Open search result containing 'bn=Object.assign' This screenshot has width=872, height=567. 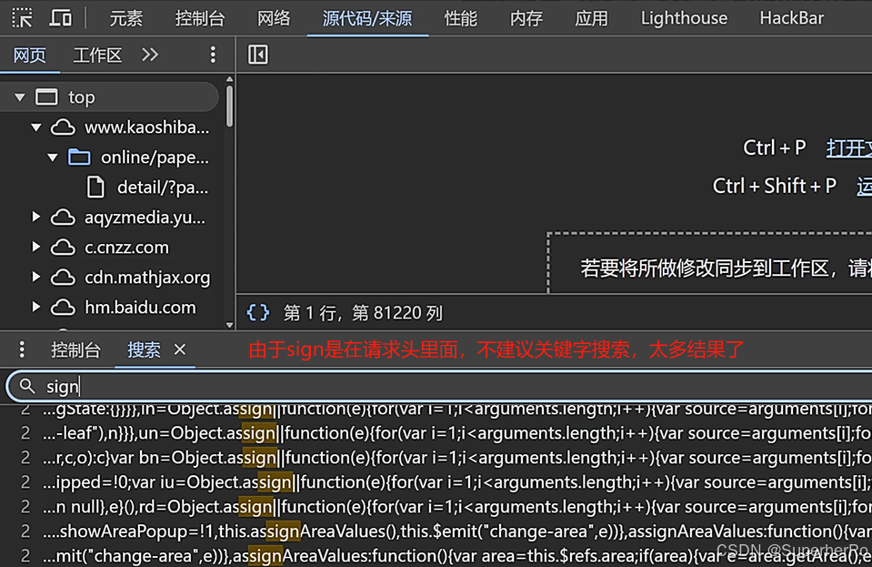(x=436, y=458)
